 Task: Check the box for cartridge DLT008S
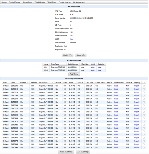point(144,112)
